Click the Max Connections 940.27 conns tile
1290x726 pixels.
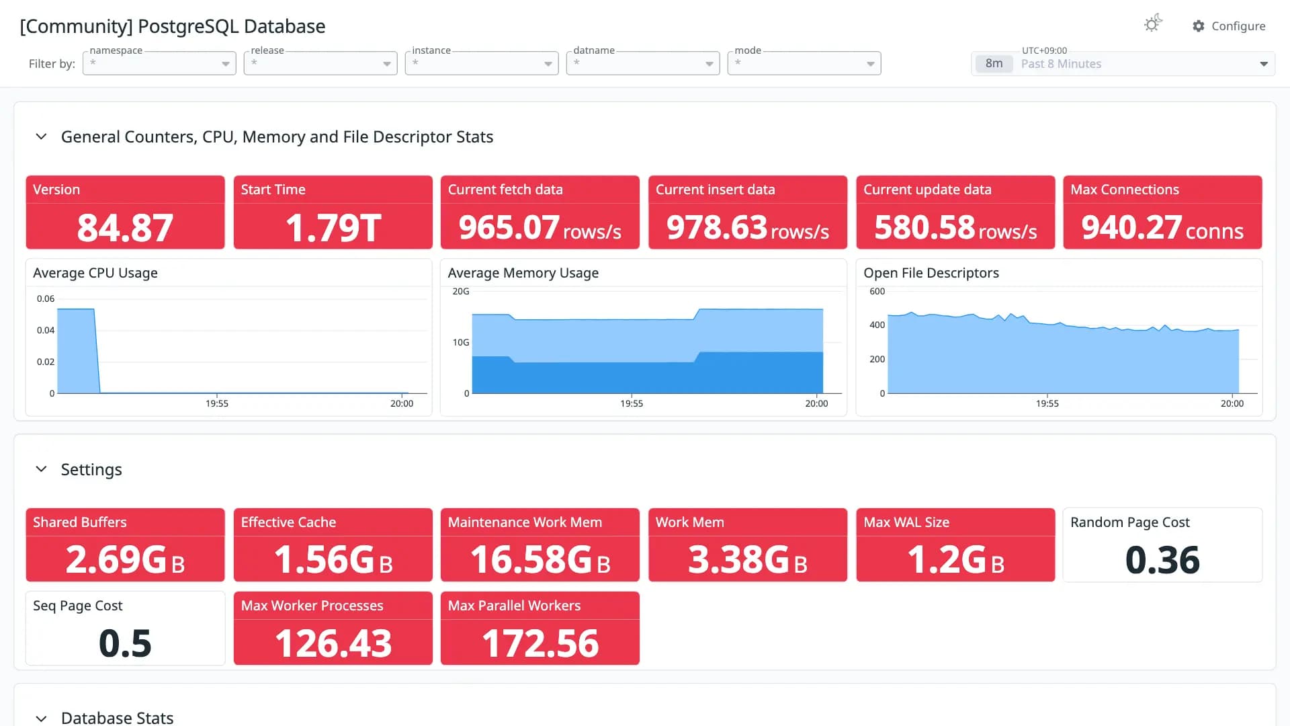[x=1162, y=212]
